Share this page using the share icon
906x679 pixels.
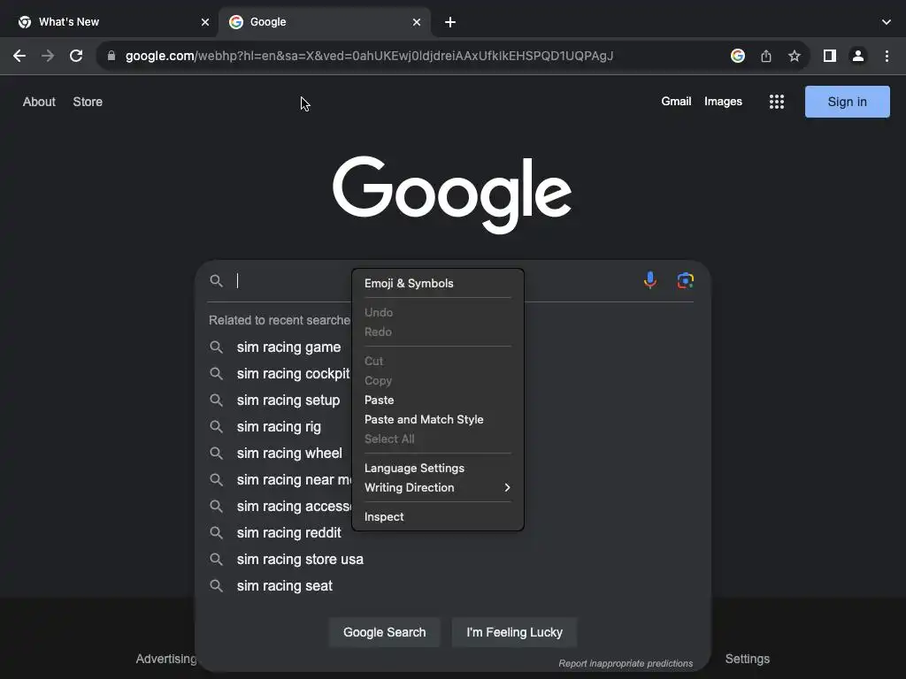click(x=765, y=56)
